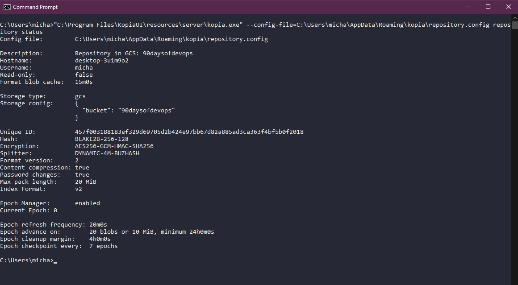The height and width of the screenshot is (285, 518).
Task: Close the Command Prompt window
Action: point(508,7)
